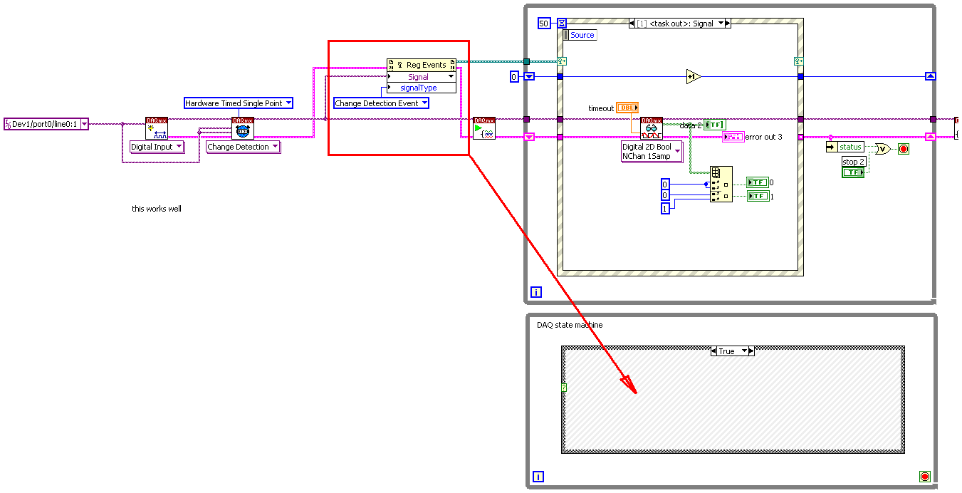Click the right dynamic event registration terminal
Viewport: 962px width, 493px height.
798,61
